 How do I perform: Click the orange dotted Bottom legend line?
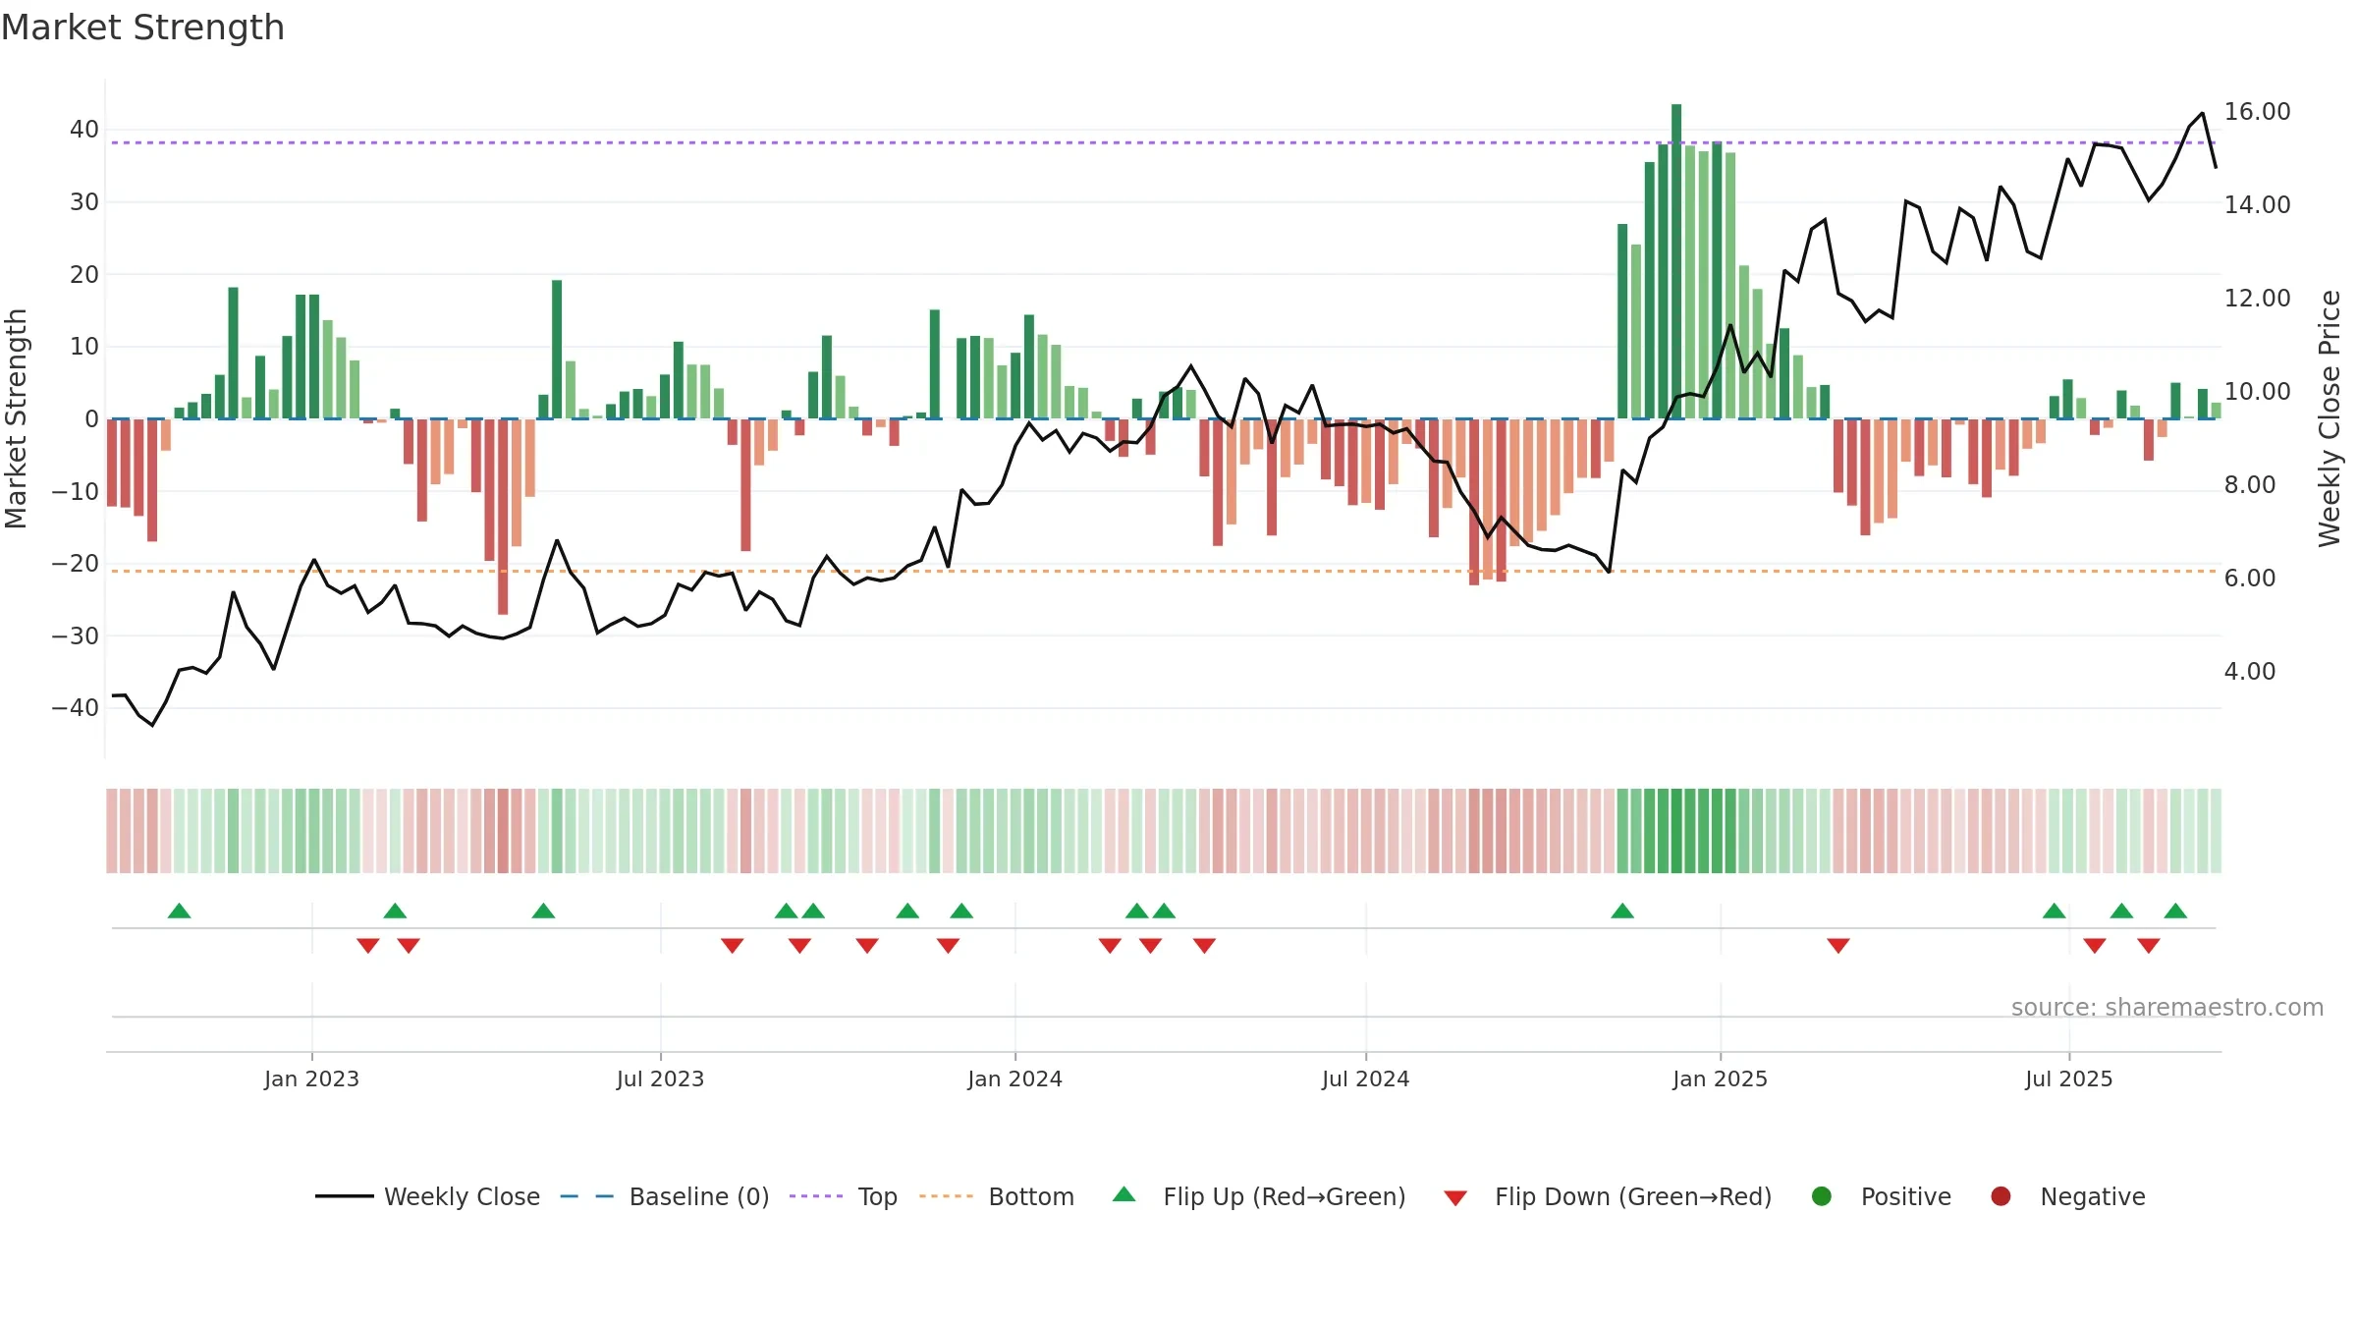tap(946, 1196)
